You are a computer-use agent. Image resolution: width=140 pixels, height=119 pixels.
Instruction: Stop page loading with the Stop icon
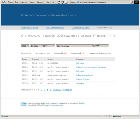tap(62, 2)
